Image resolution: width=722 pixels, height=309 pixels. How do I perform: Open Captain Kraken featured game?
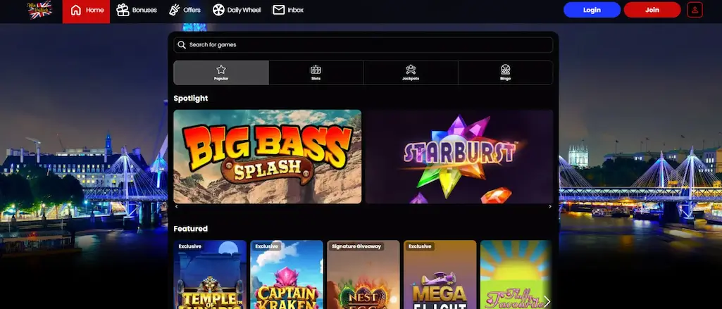tap(287, 275)
